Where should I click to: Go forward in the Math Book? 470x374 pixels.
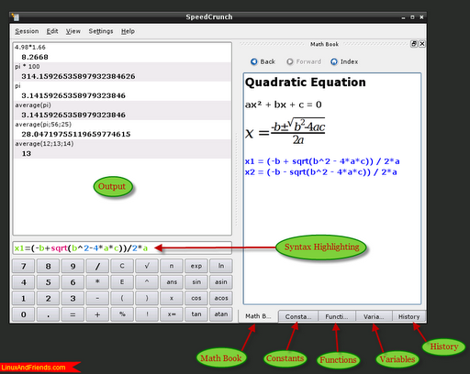(304, 61)
